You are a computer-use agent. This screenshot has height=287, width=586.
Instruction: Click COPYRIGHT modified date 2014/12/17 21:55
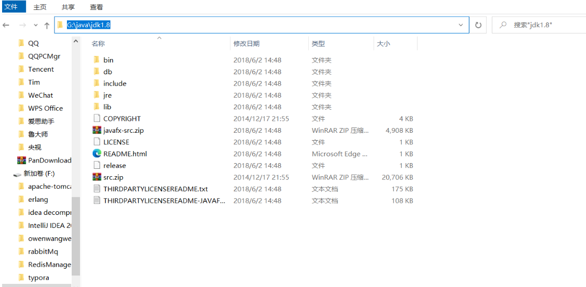pos(261,119)
